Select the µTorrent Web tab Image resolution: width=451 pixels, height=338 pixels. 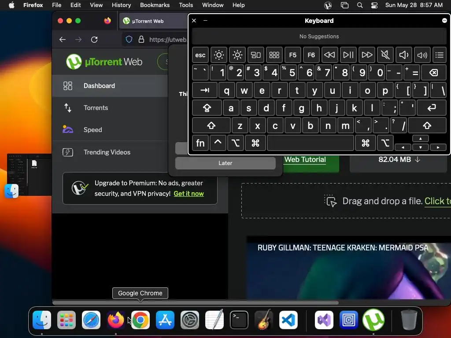(154, 21)
